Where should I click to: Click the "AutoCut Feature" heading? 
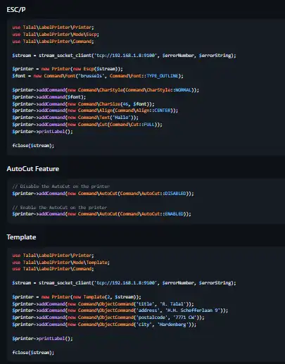point(33,169)
